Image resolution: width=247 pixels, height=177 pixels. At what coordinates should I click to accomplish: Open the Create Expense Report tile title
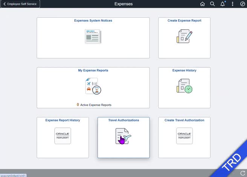tap(184, 20)
